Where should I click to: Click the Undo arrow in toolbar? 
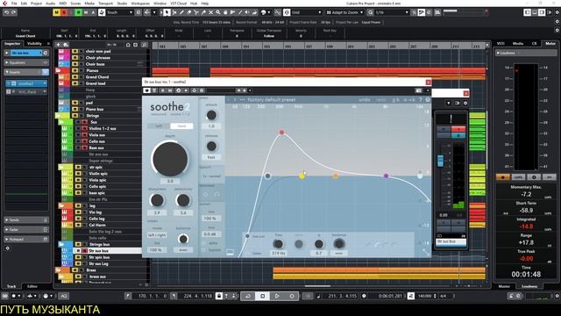pyautogui.click(x=6, y=12)
